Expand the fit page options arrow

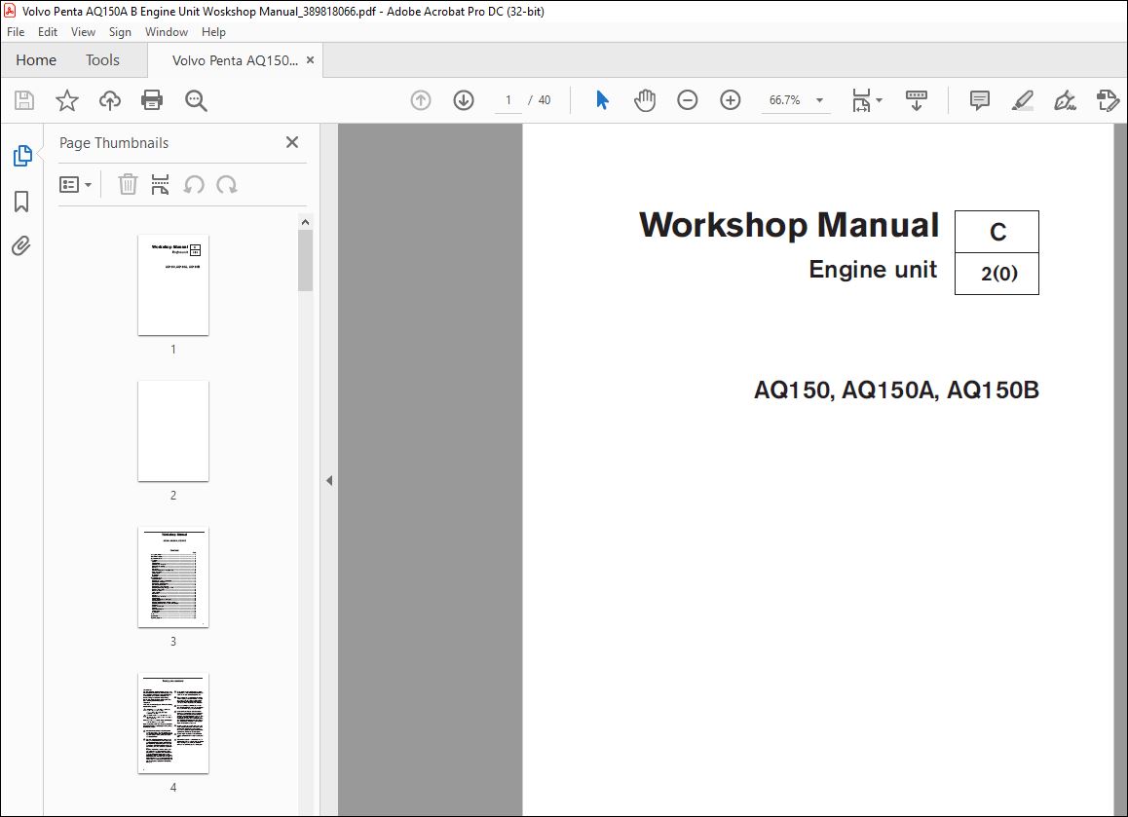coord(879,100)
